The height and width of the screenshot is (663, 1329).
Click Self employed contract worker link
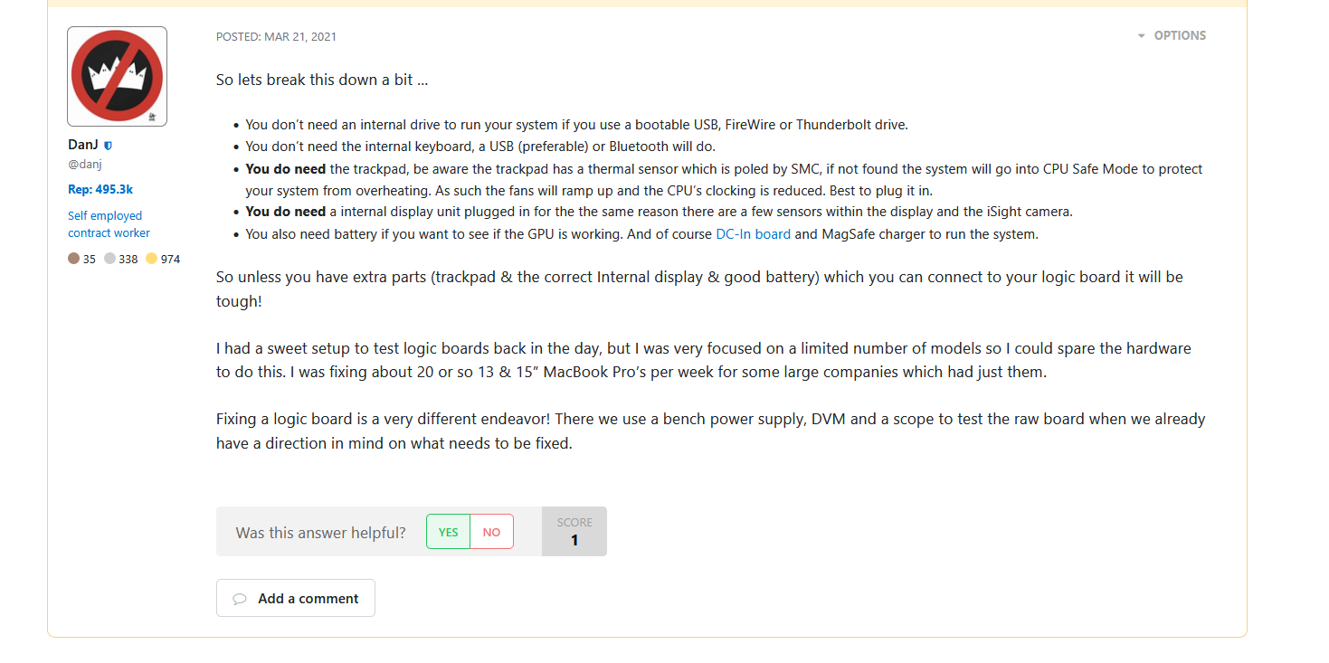109,224
